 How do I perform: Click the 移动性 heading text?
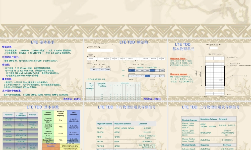click(6, 65)
